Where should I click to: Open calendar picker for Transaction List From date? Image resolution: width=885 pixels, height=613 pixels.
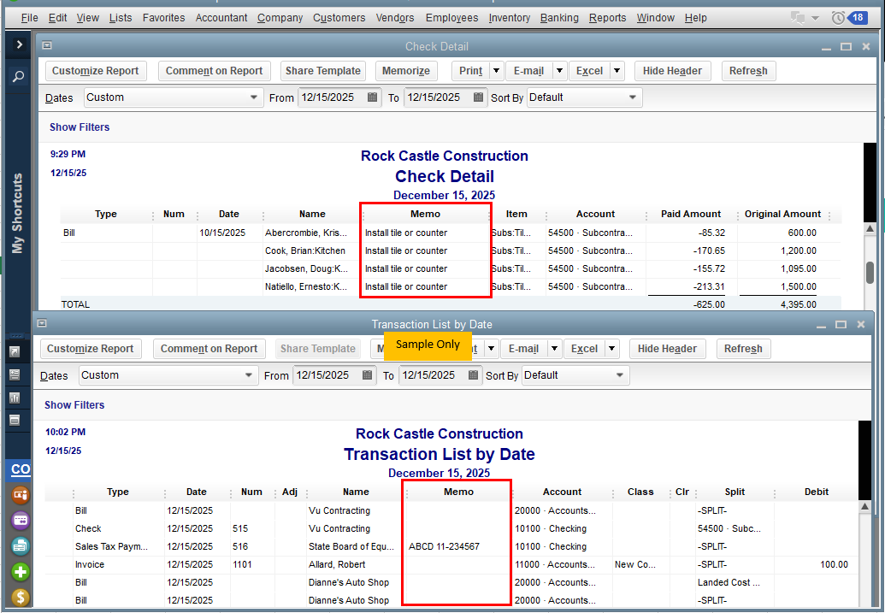coord(367,374)
